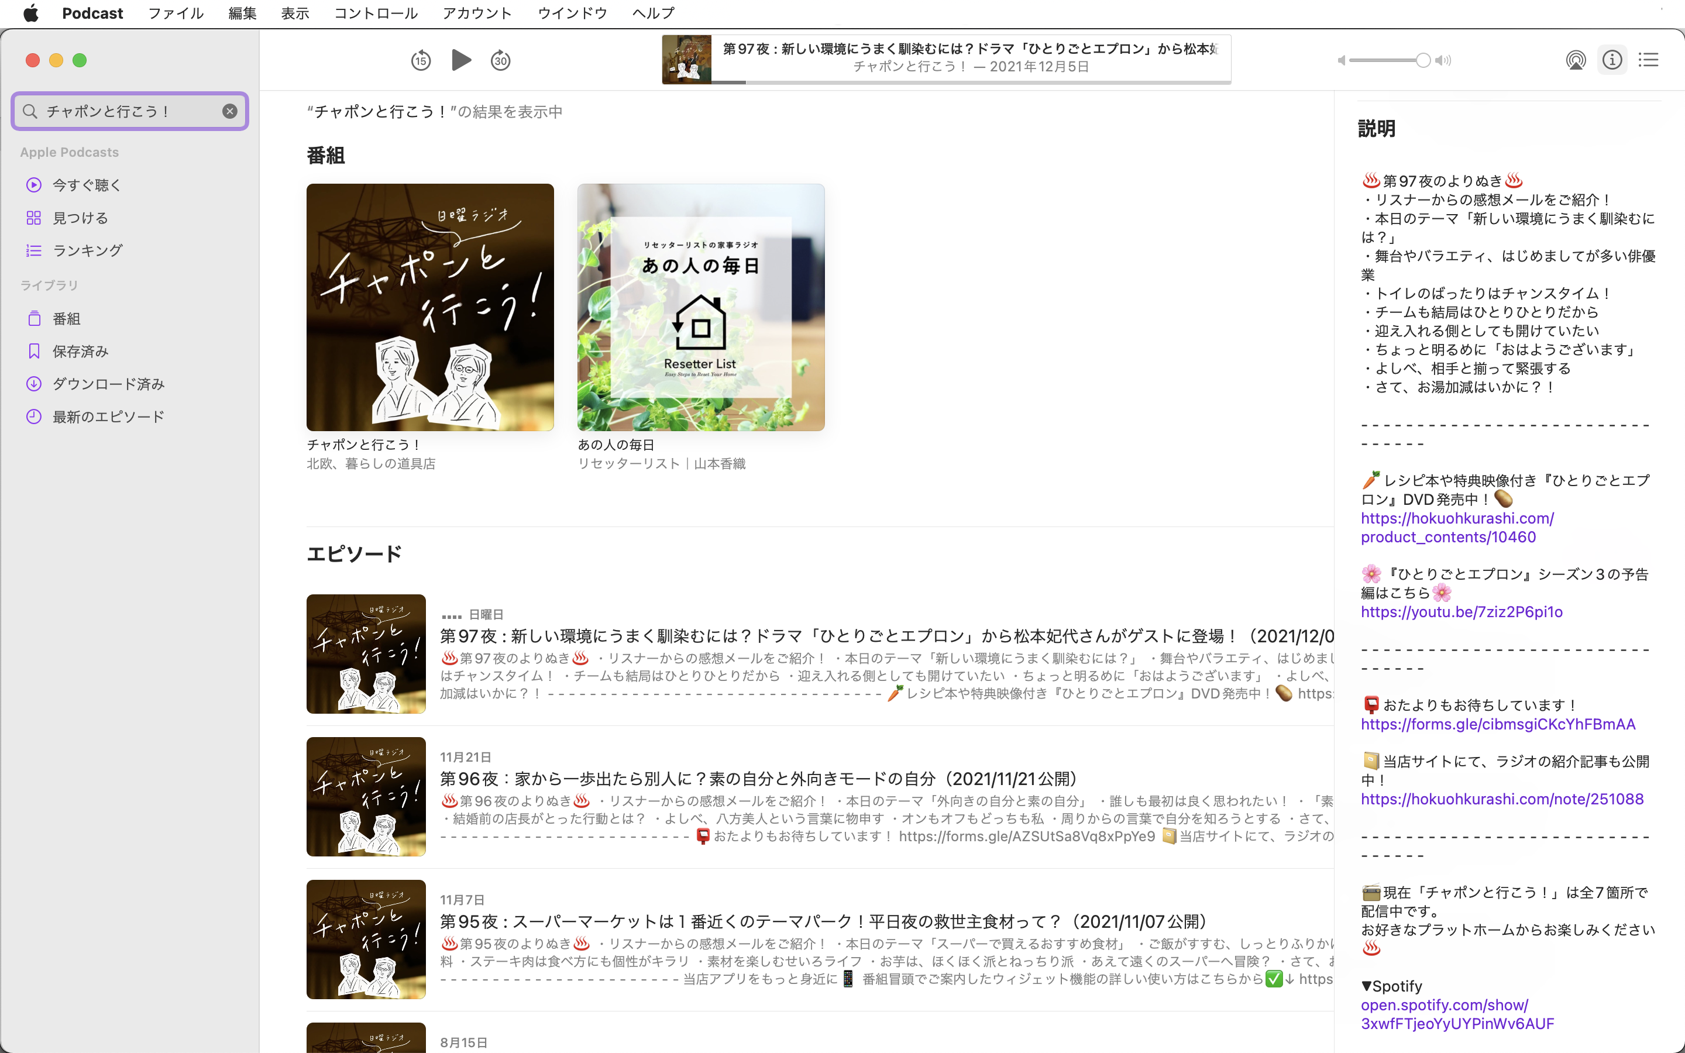The image size is (1685, 1053).
Task: Open the open.spotify.com show link
Action: [1457, 1015]
